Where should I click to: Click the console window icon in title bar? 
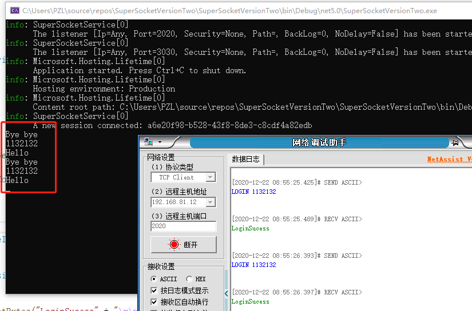14,10
